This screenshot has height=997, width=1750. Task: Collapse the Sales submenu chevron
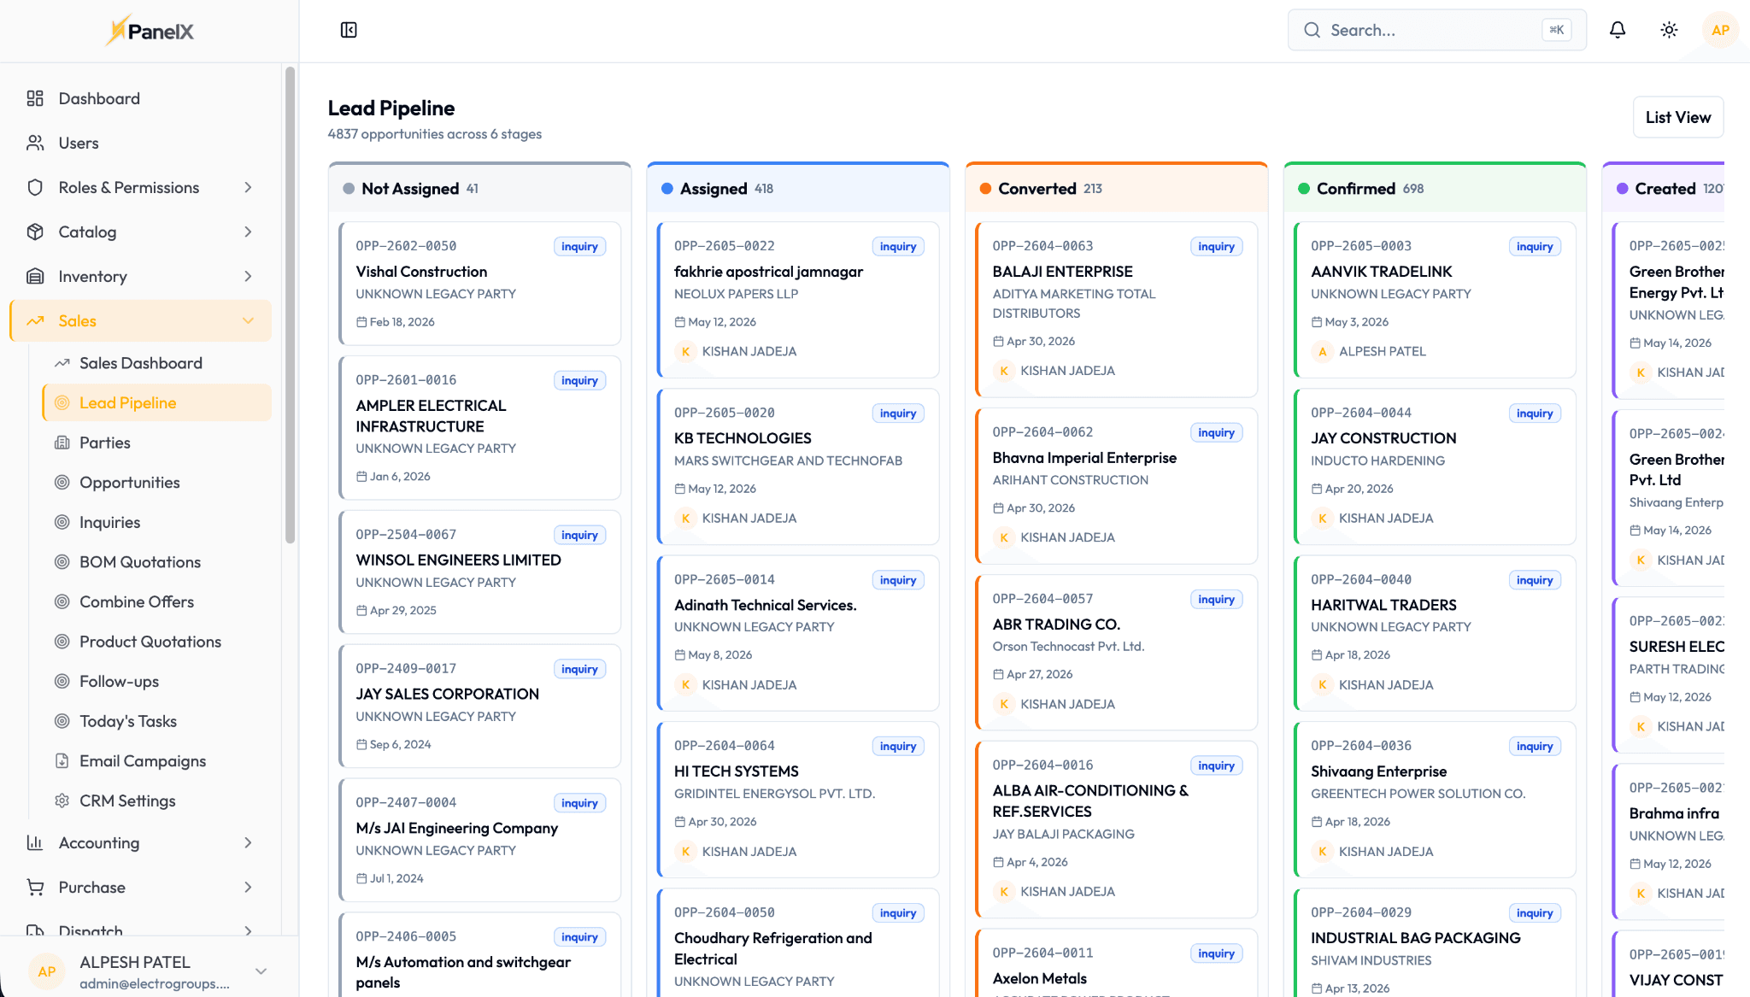pyautogui.click(x=249, y=320)
